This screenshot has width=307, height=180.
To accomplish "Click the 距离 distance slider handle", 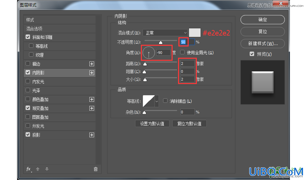I will (145, 64).
